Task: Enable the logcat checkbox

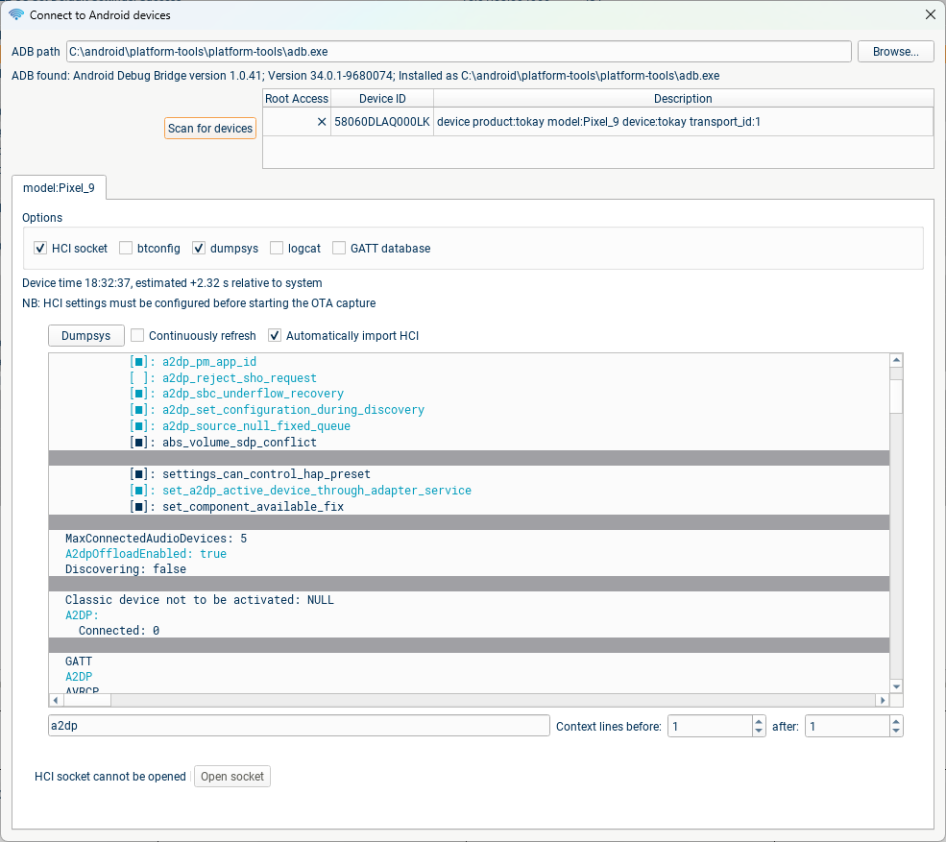Action: pos(277,249)
